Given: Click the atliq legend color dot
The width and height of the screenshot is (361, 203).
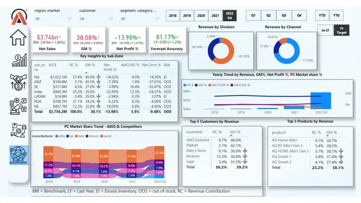Looking at the screenshot, I should coord(57,136).
